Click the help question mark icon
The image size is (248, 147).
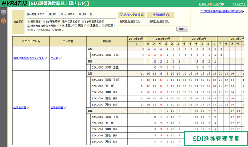(223, 4)
